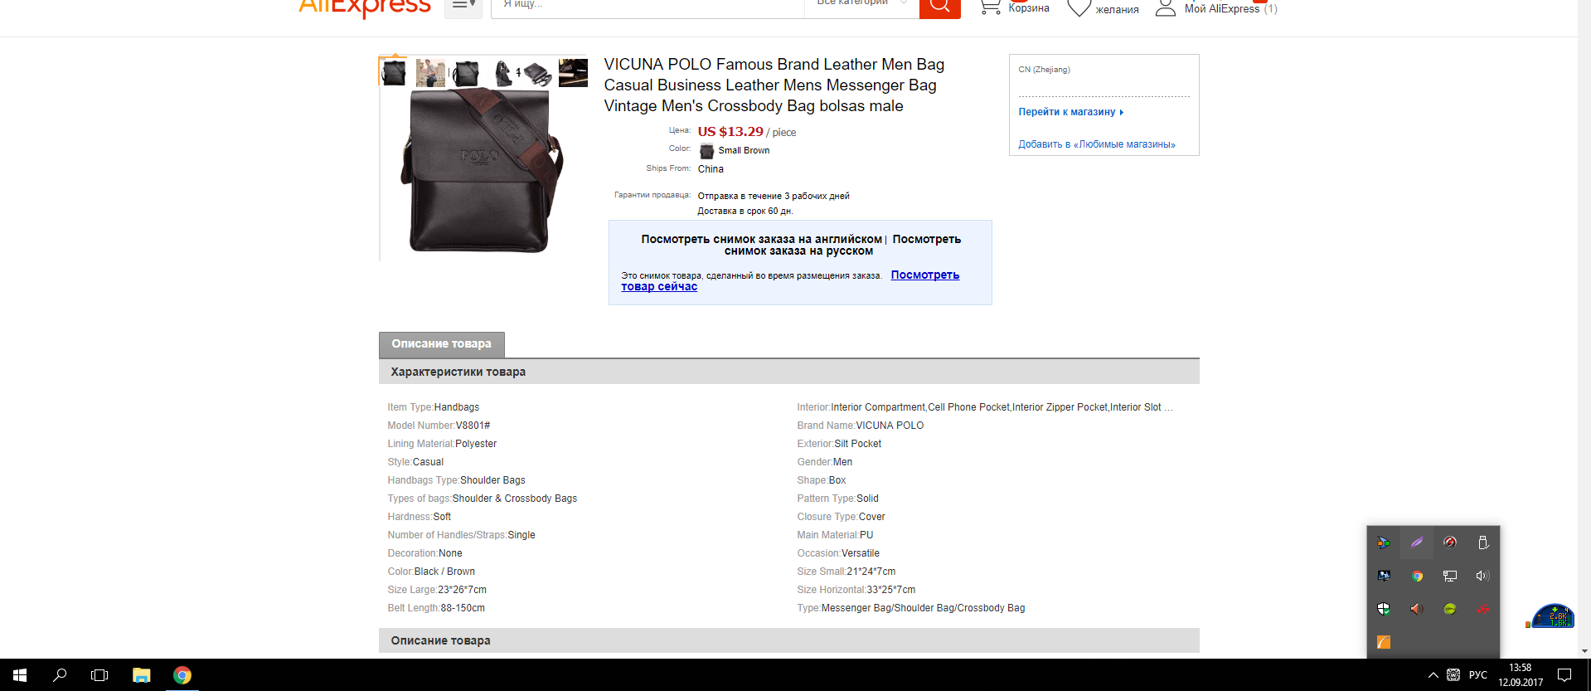This screenshot has width=1591, height=691.
Task: Select the Small Brown color swatch
Action: tap(706, 151)
